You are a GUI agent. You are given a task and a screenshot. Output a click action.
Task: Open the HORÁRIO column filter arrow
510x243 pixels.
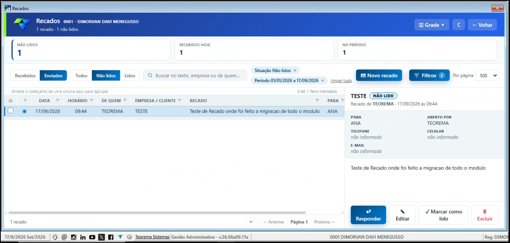point(91,101)
